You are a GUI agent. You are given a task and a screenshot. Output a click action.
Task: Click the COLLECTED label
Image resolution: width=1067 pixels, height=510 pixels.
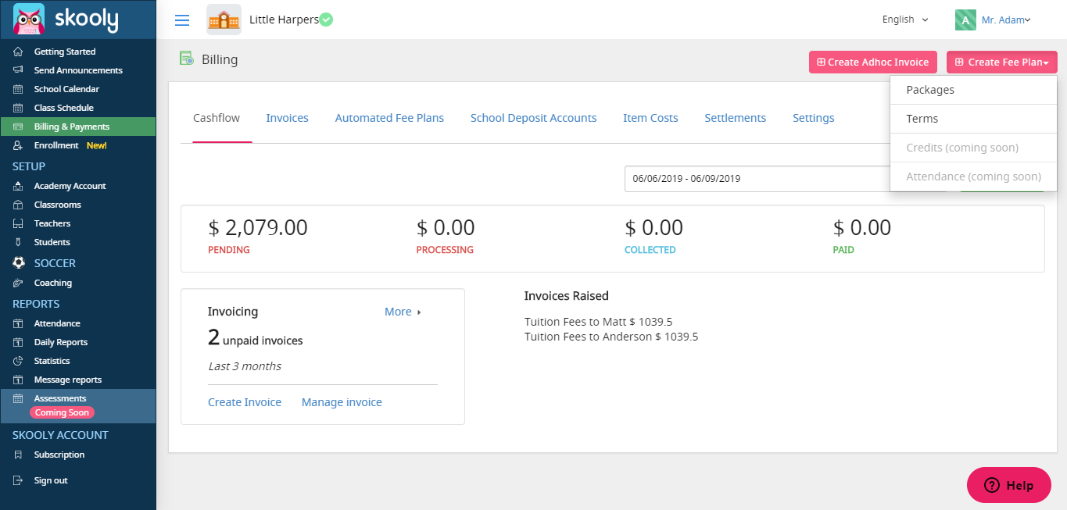650,250
